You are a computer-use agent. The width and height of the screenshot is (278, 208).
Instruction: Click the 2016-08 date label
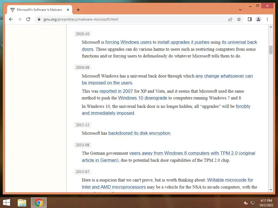83,67
